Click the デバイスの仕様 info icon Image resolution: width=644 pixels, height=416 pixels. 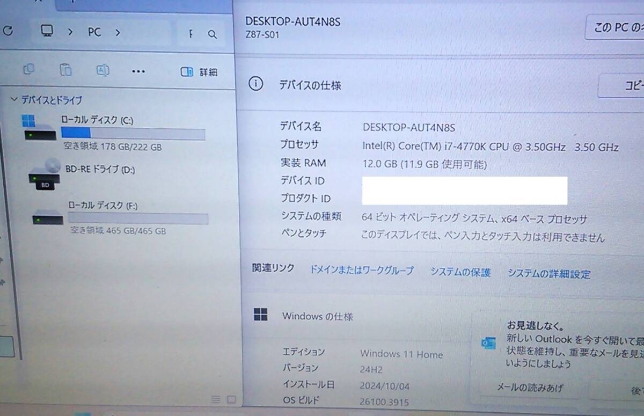coord(256,84)
